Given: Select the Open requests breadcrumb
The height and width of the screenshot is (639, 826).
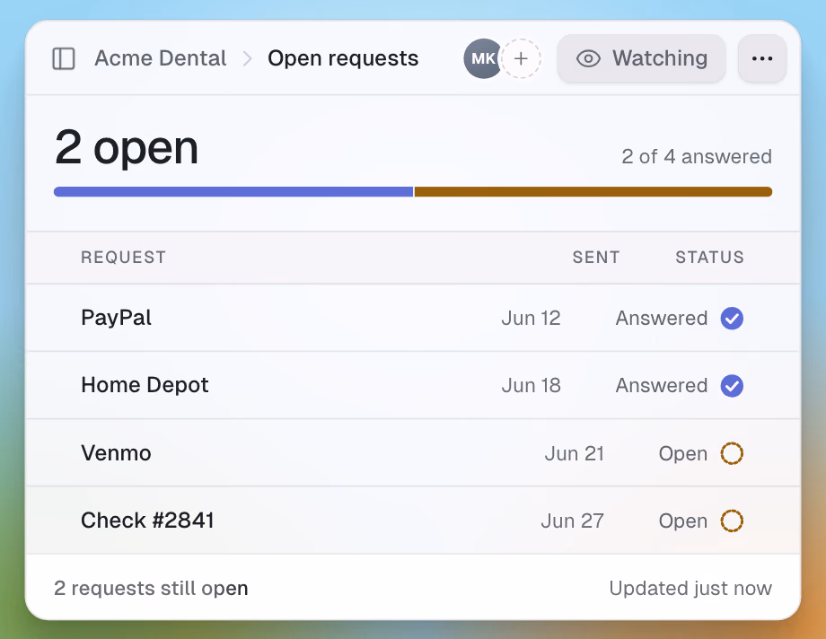Looking at the screenshot, I should click(343, 58).
